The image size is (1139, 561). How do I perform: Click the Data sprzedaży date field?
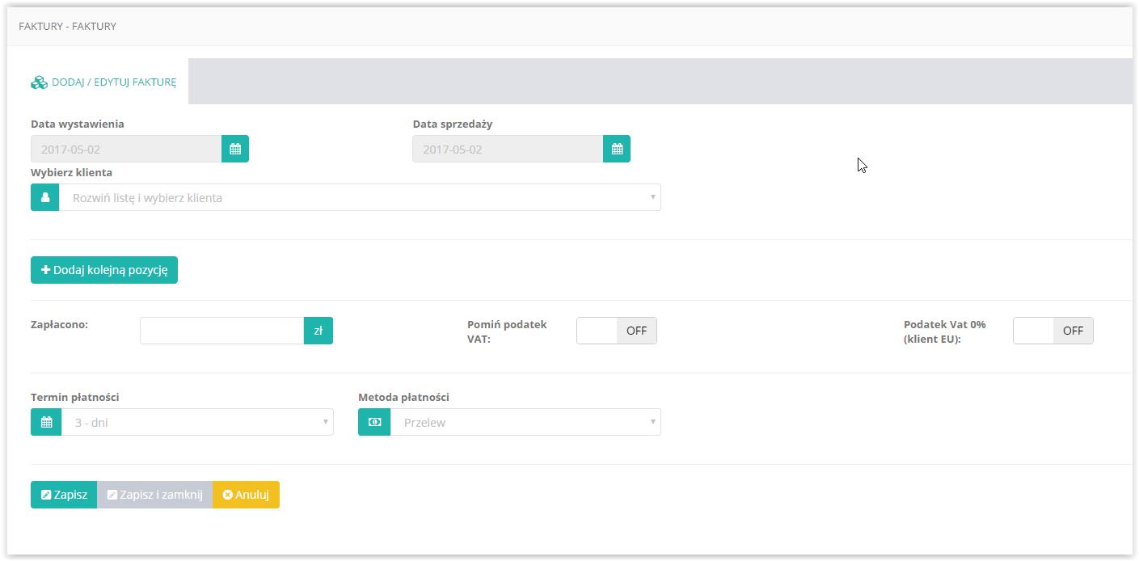pyautogui.click(x=508, y=149)
